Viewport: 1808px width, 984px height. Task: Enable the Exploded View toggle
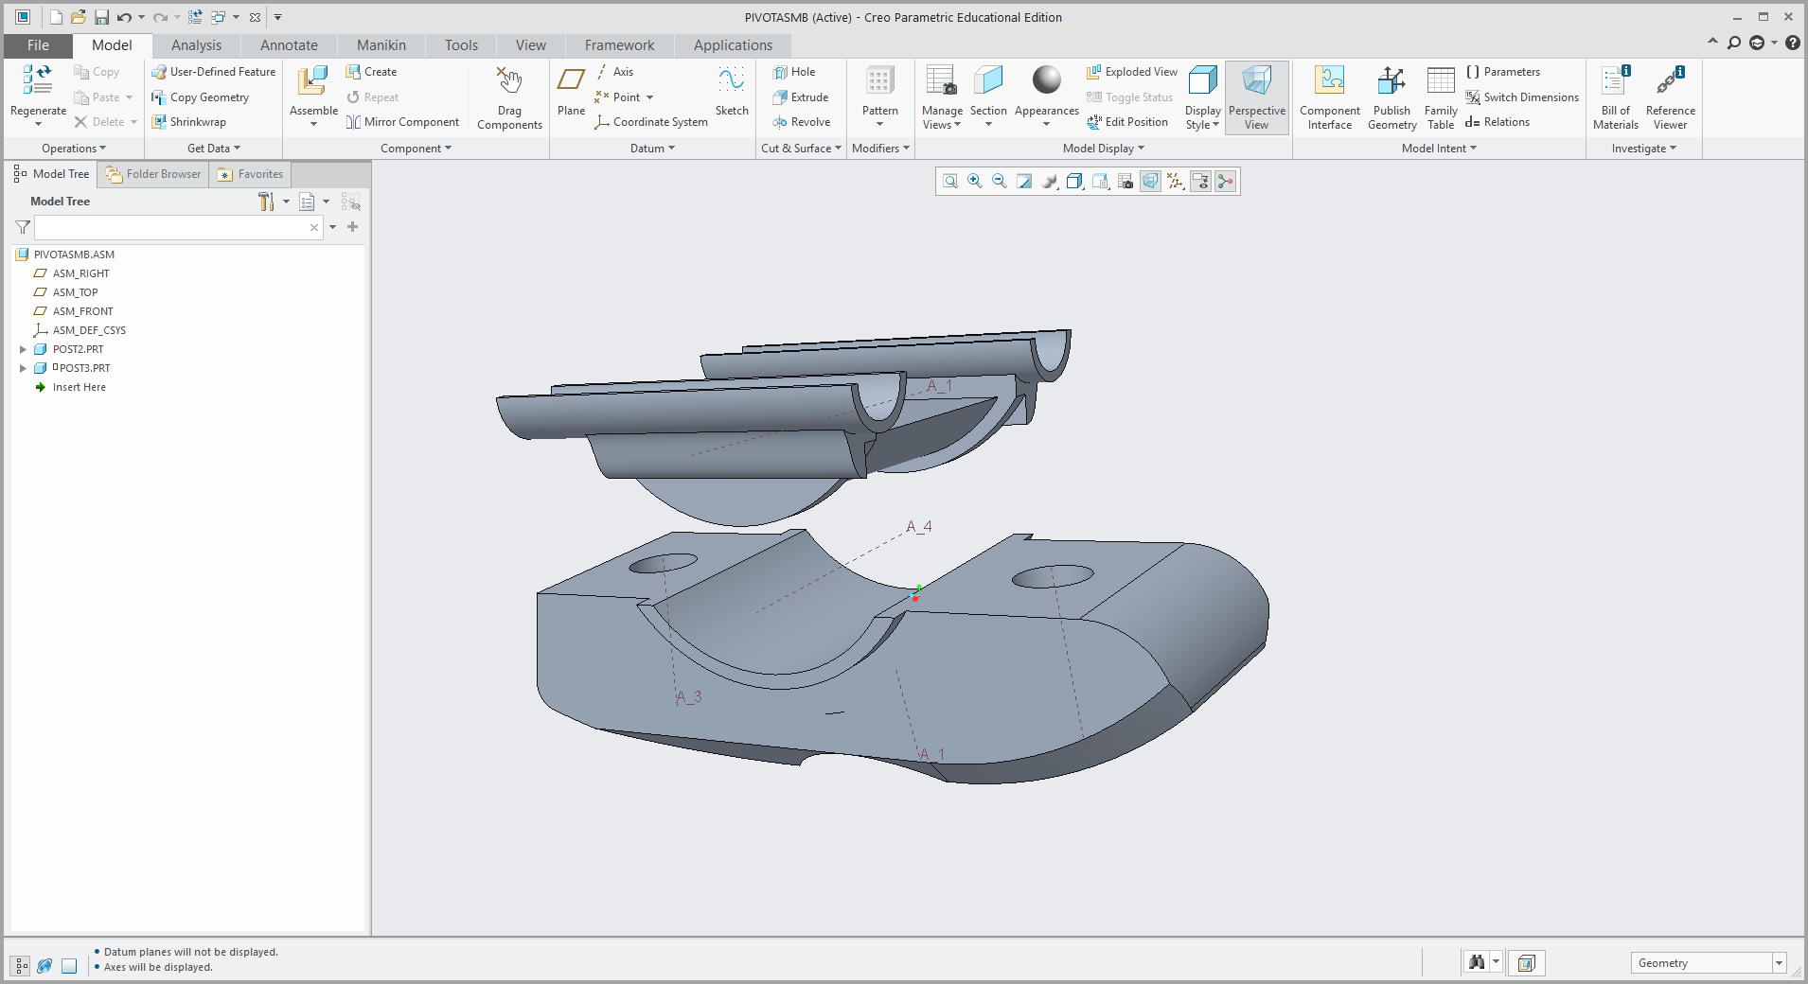(1131, 71)
